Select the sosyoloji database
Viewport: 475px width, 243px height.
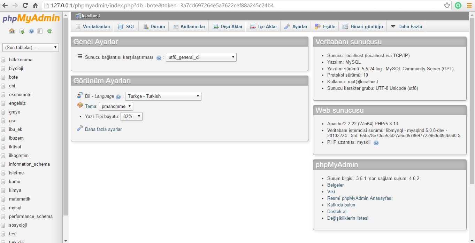point(18,225)
